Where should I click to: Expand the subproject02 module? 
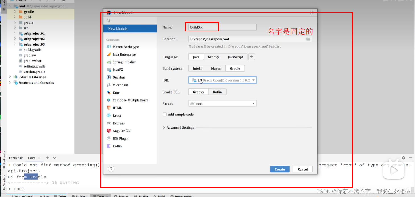coord(15,39)
